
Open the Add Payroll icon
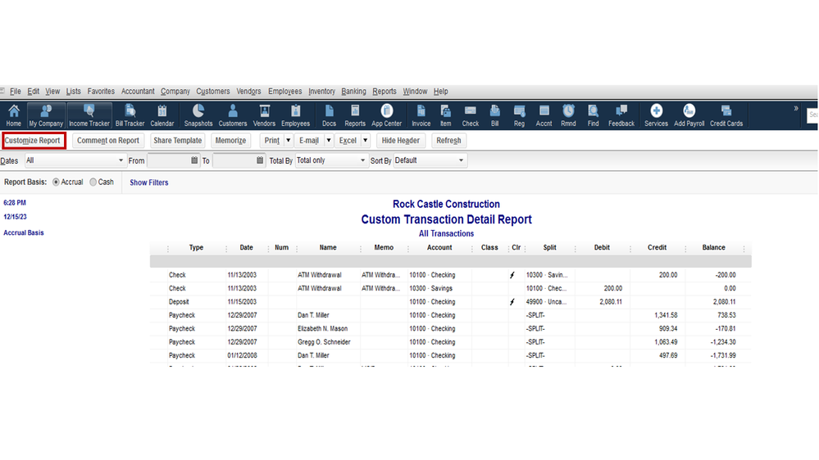click(689, 115)
